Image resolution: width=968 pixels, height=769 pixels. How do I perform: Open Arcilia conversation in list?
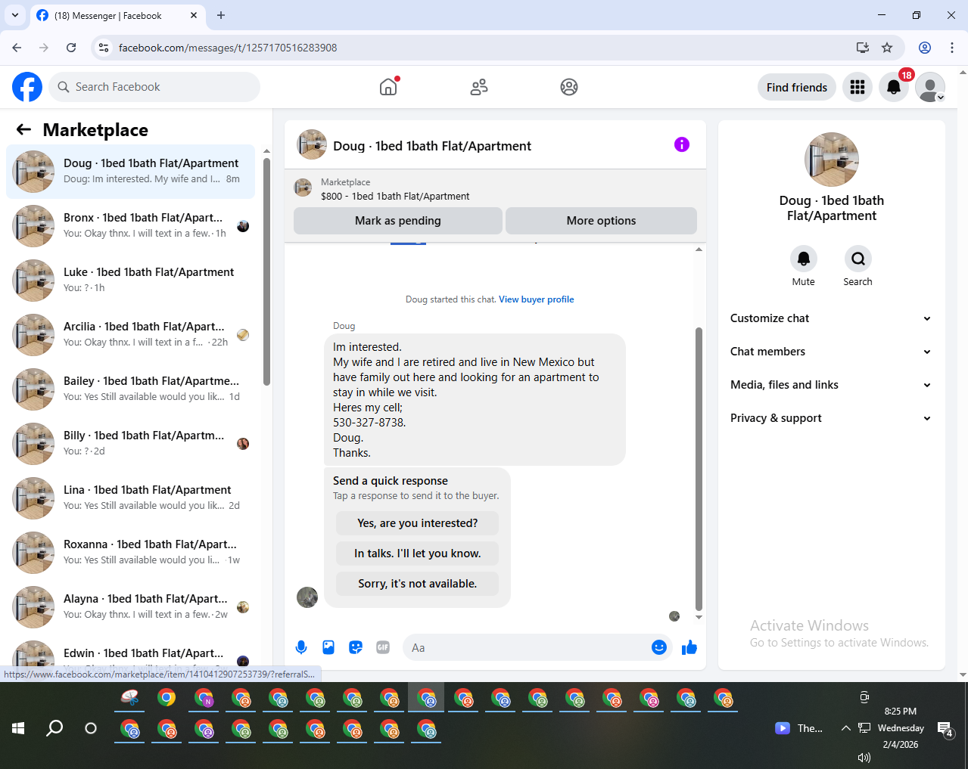point(131,335)
